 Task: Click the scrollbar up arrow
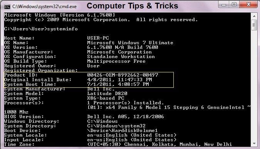tap(254, 16)
